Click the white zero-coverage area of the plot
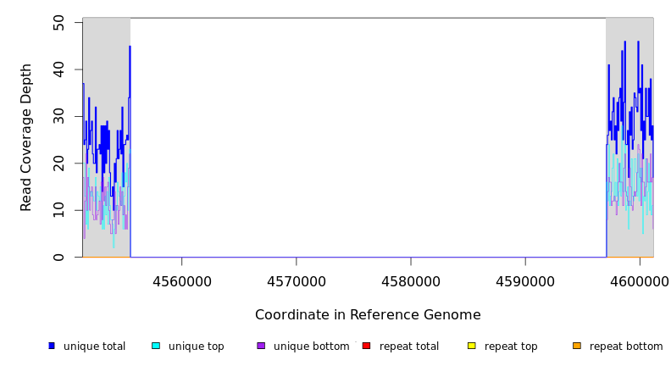This screenshot has width=671, height=366. pyautogui.click(x=368, y=136)
